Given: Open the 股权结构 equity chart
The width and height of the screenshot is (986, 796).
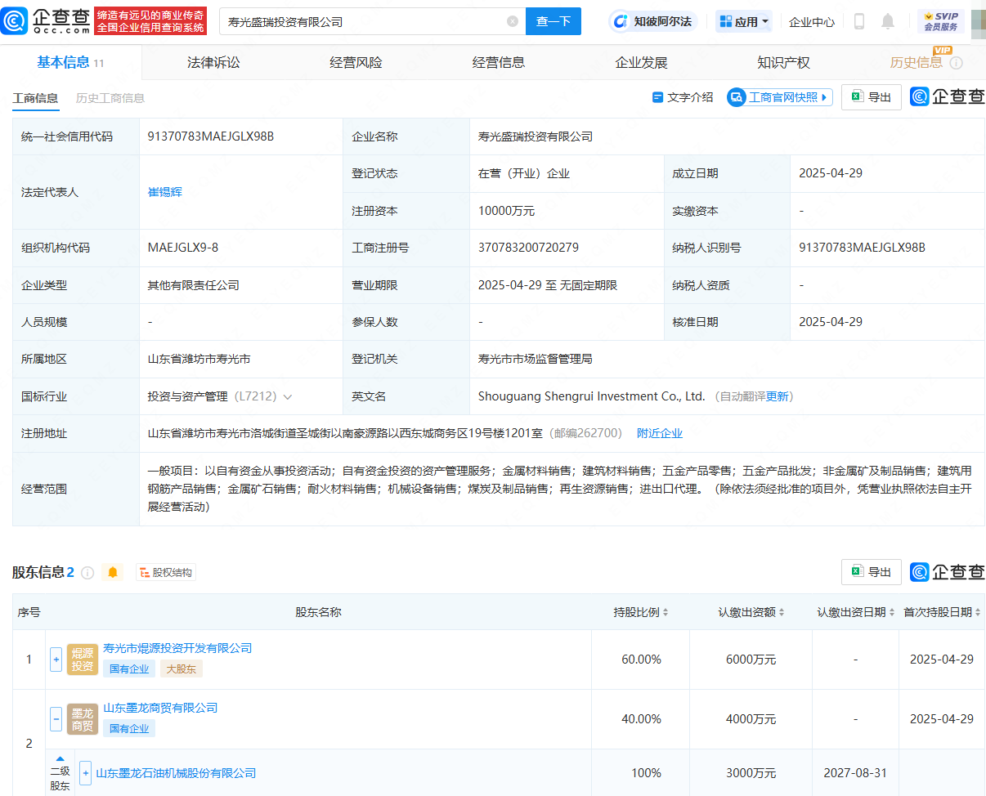Looking at the screenshot, I should 166,572.
